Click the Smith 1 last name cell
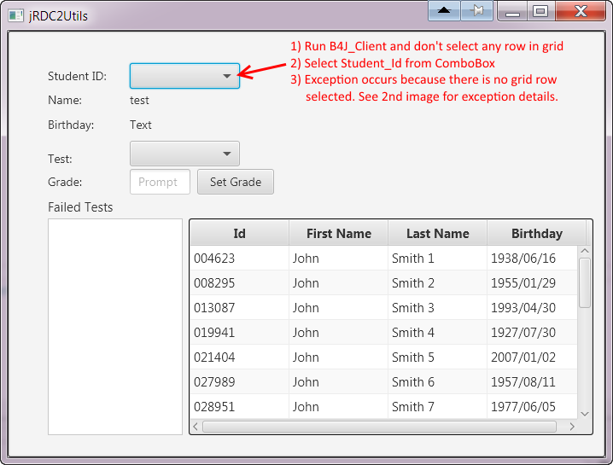 (x=437, y=258)
